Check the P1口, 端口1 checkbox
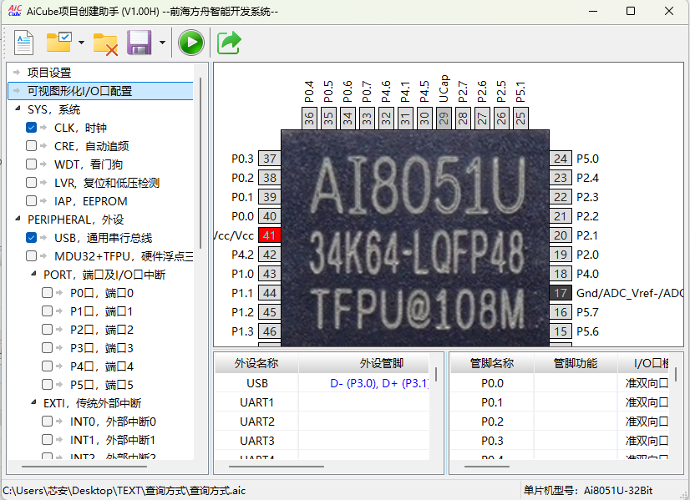 tap(47, 311)
